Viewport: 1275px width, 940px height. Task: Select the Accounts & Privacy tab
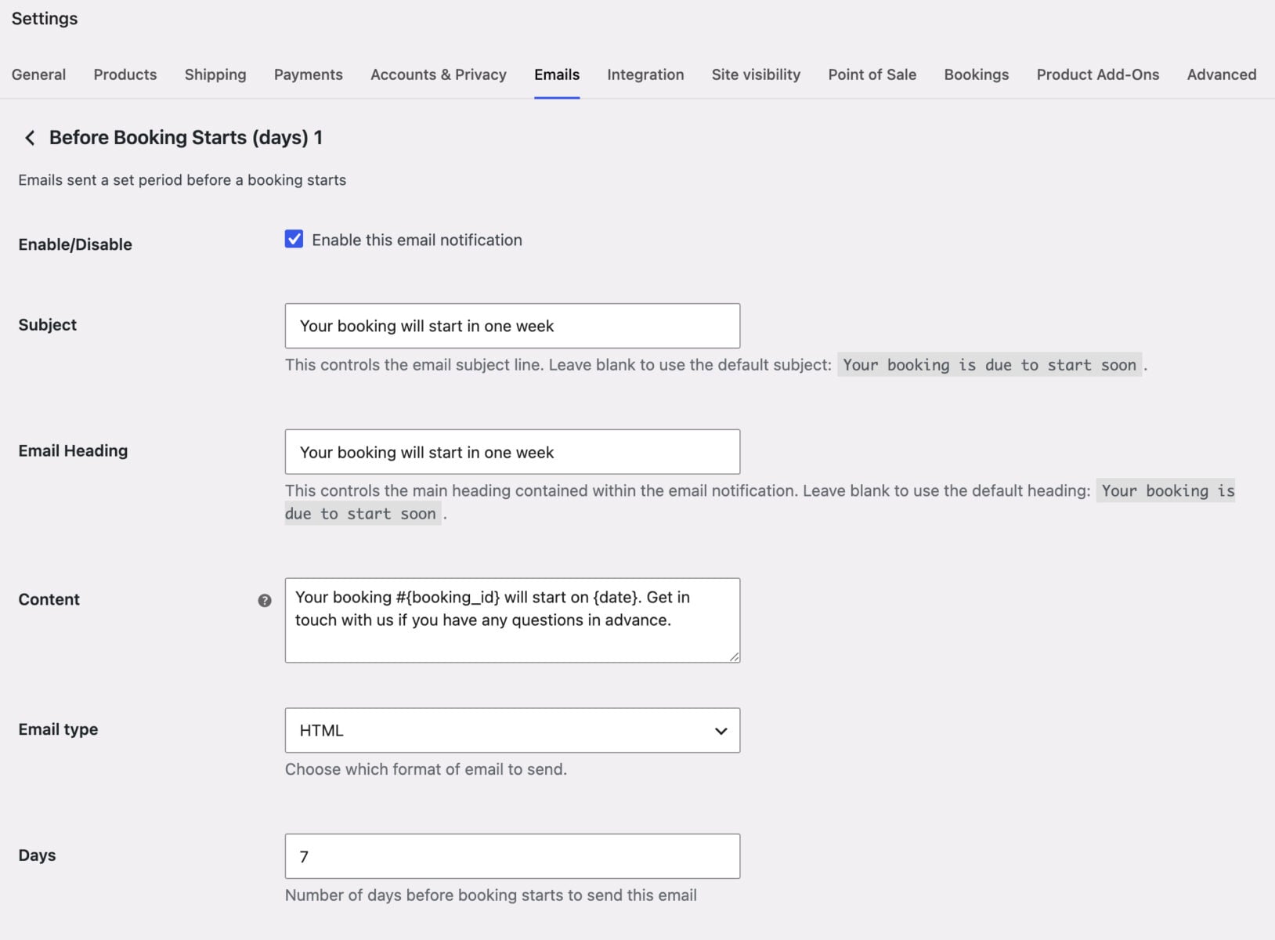(x=439, y=74)
